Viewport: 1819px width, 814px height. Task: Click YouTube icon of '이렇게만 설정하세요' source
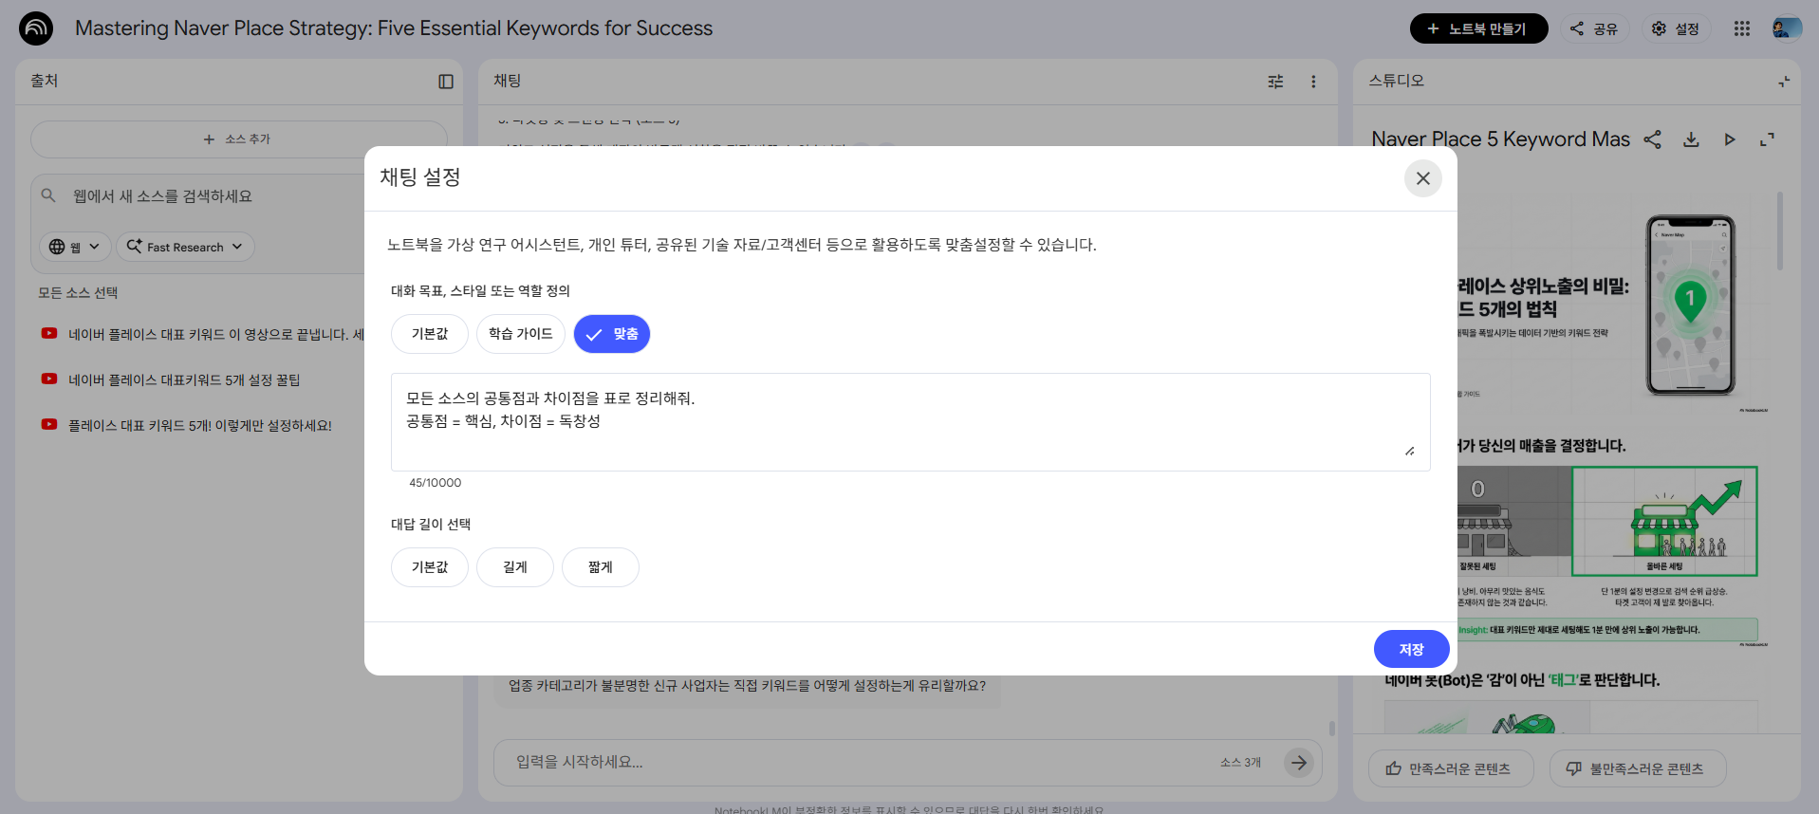(x=49, y=424)
